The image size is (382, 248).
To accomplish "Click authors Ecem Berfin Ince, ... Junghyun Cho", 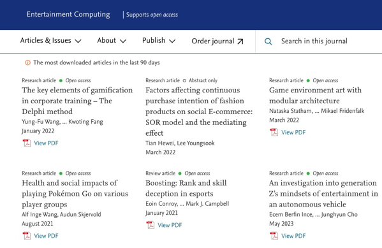I will click(313, 214).
